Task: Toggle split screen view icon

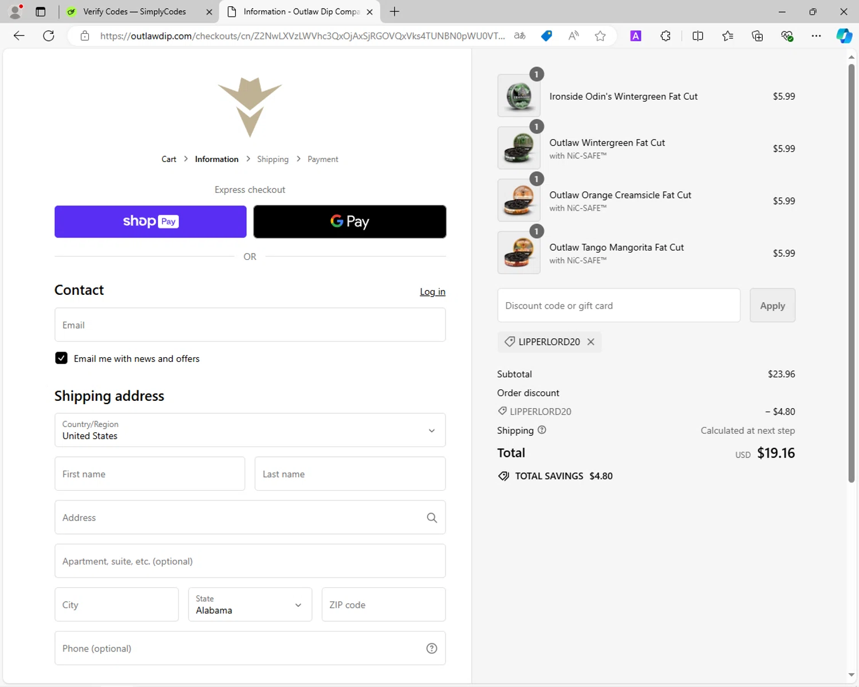Action: click(x=698, y=36)
